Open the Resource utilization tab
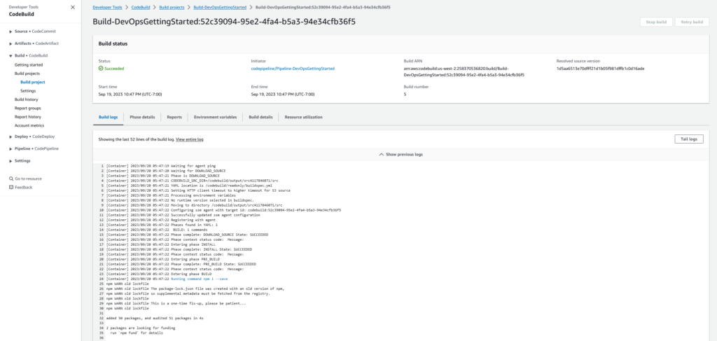This screenshot has width=717, height=341. (303, 117)
